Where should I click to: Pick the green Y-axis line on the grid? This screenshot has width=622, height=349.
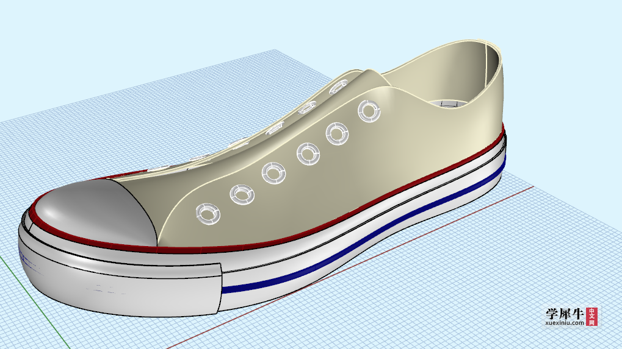tap(35, 301)
